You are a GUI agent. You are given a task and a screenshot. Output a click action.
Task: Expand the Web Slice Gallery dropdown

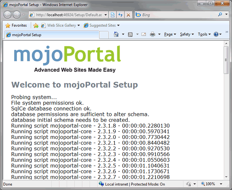coord(79,26)
